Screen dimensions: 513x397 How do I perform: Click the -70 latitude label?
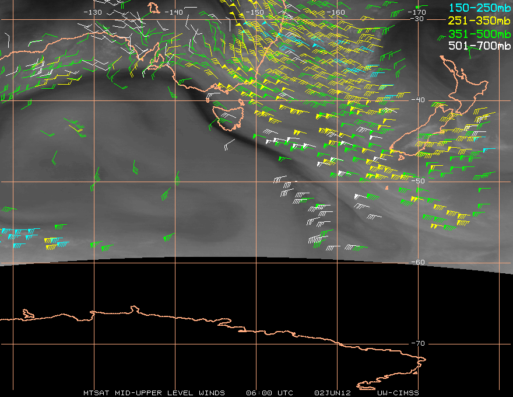pyautogui.click(x=418, y=344)
